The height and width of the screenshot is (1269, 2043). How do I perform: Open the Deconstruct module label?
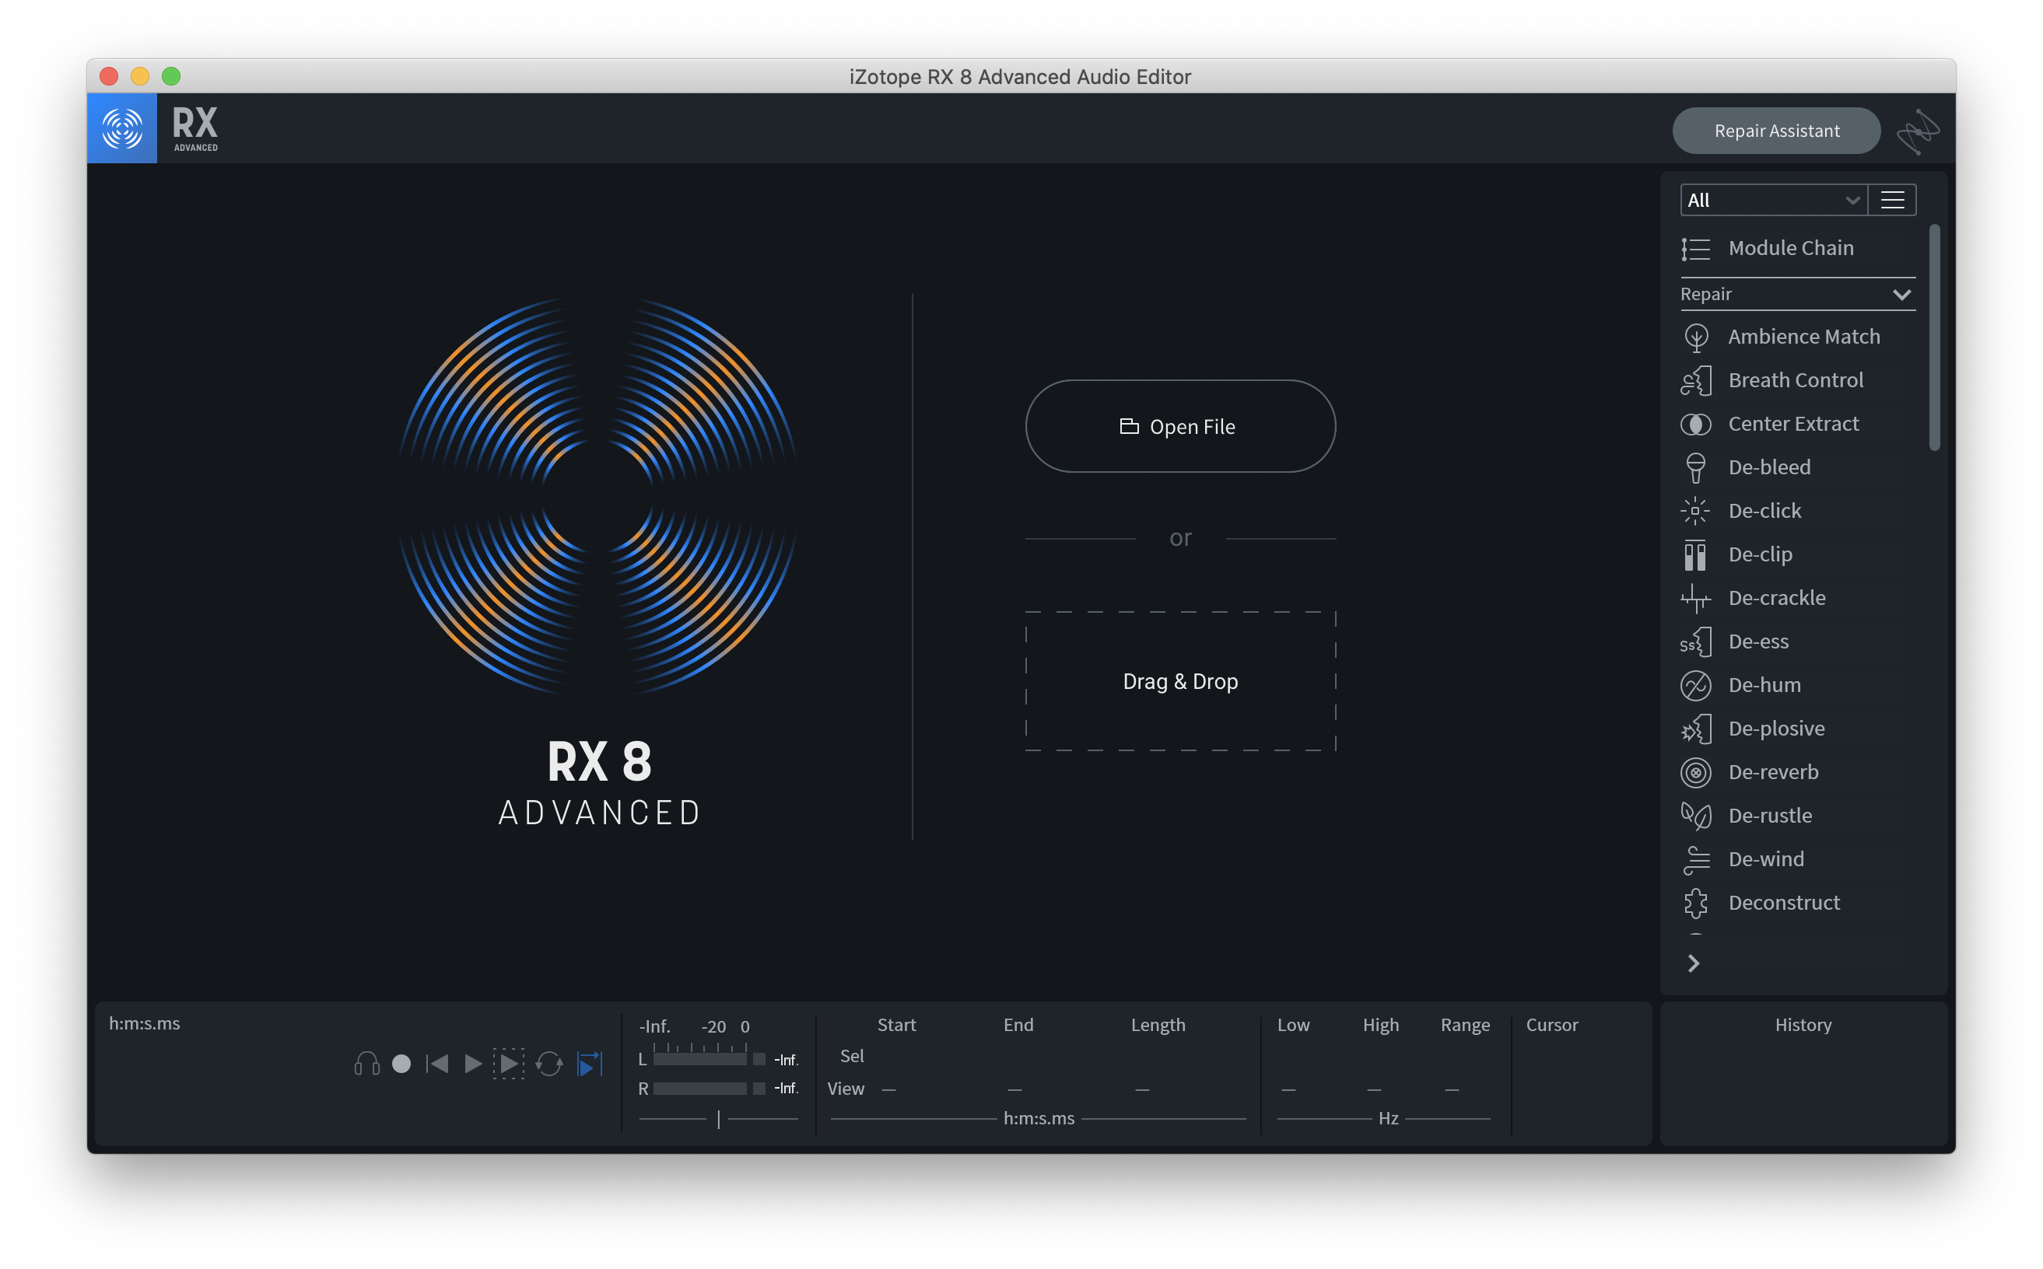pos(1783,903)
